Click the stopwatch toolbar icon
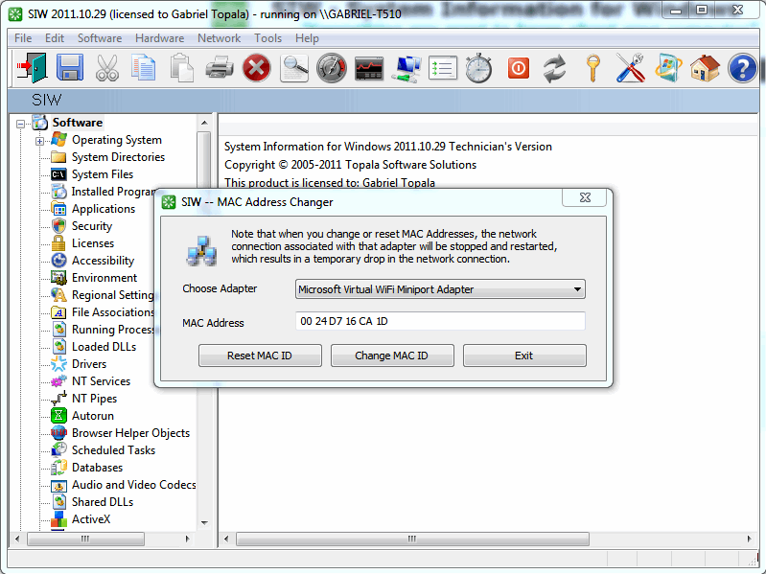 point(479,68)
